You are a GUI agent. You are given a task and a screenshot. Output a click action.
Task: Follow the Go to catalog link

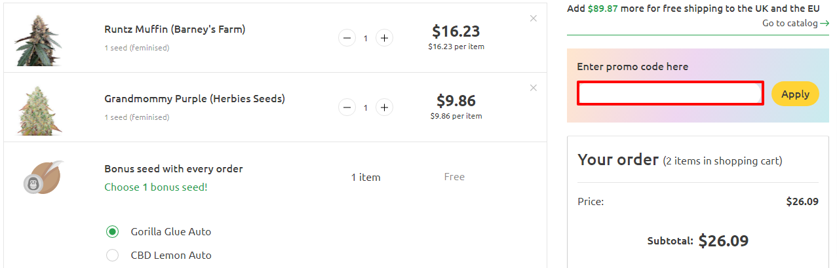(x=795, y=23)
